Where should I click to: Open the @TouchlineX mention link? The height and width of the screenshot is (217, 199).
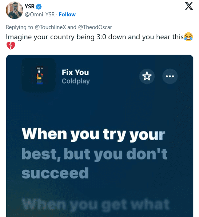50,27
